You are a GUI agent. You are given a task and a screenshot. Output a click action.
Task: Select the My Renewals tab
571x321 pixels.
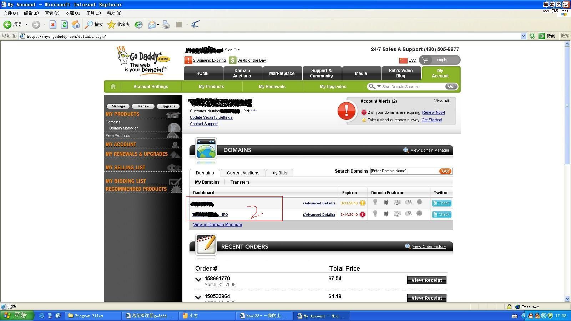(272, 86)
